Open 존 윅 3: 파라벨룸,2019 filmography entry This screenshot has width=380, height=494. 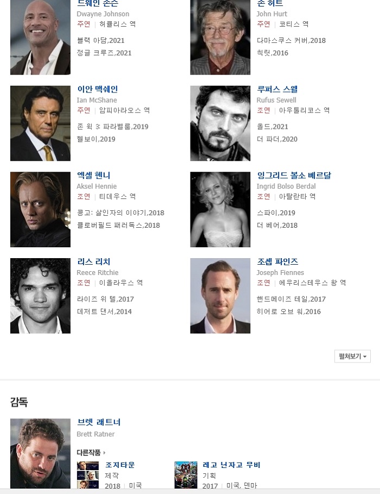pos(112,127)
